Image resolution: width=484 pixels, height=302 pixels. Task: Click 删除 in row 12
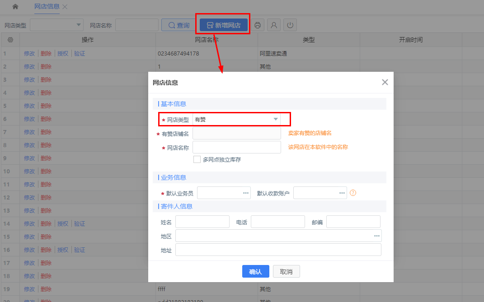click(46, 197)
